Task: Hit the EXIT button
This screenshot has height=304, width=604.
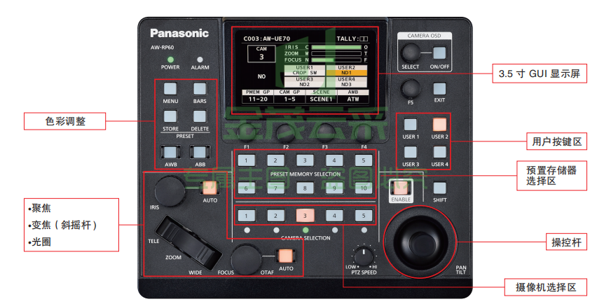Action: (439, 89)
